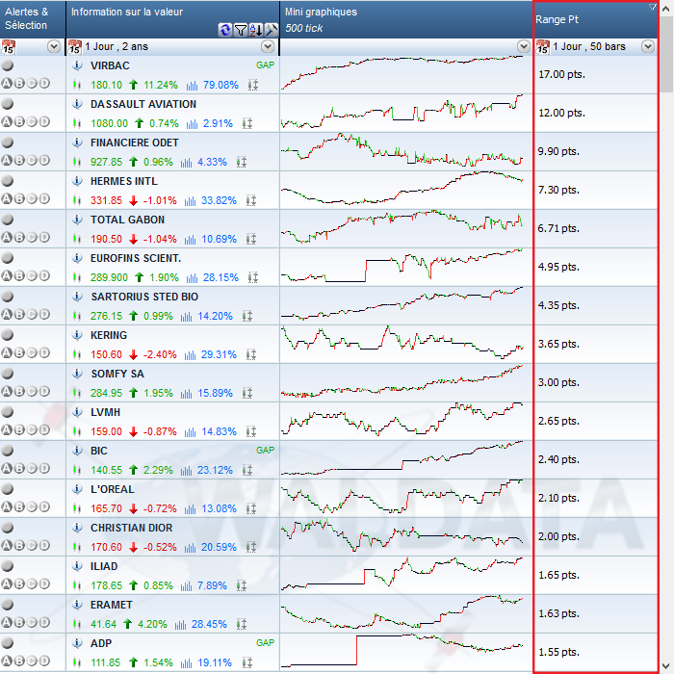674x674 pixels.
Task: Click the '1080.00' price of DASSAULT AVIATION
Action: [x=109, y=124]
